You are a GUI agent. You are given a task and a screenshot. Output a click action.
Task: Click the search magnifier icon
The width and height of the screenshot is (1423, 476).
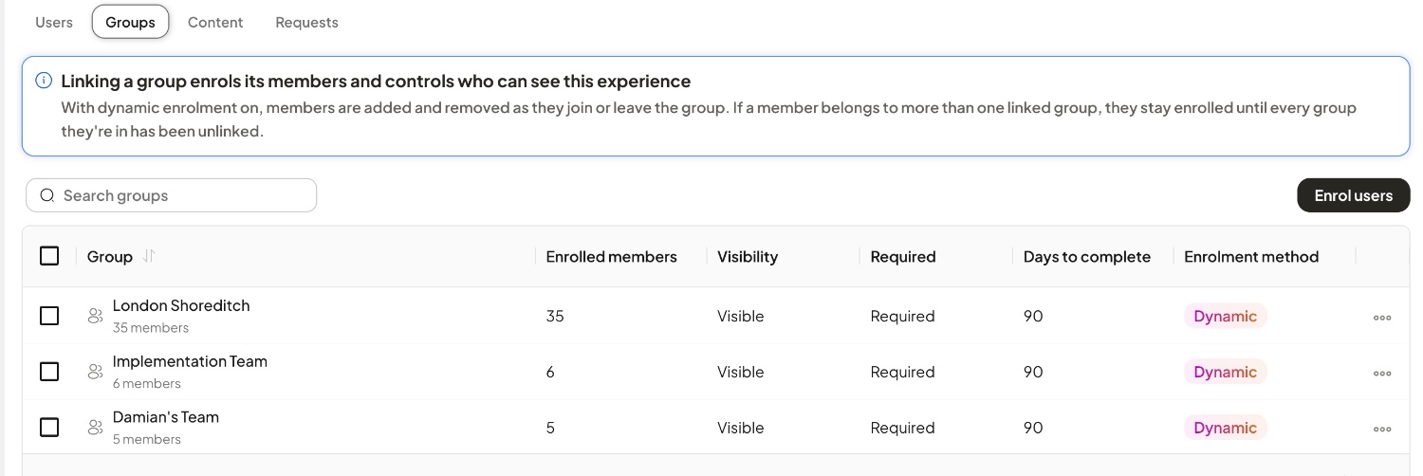tap(46, 195)
